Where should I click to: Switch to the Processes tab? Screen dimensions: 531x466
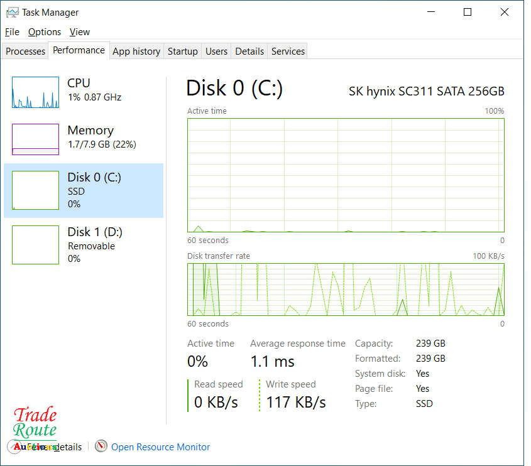point(25,51)
